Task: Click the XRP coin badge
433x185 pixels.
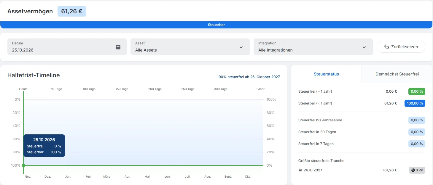Action: tap(417, 170)
